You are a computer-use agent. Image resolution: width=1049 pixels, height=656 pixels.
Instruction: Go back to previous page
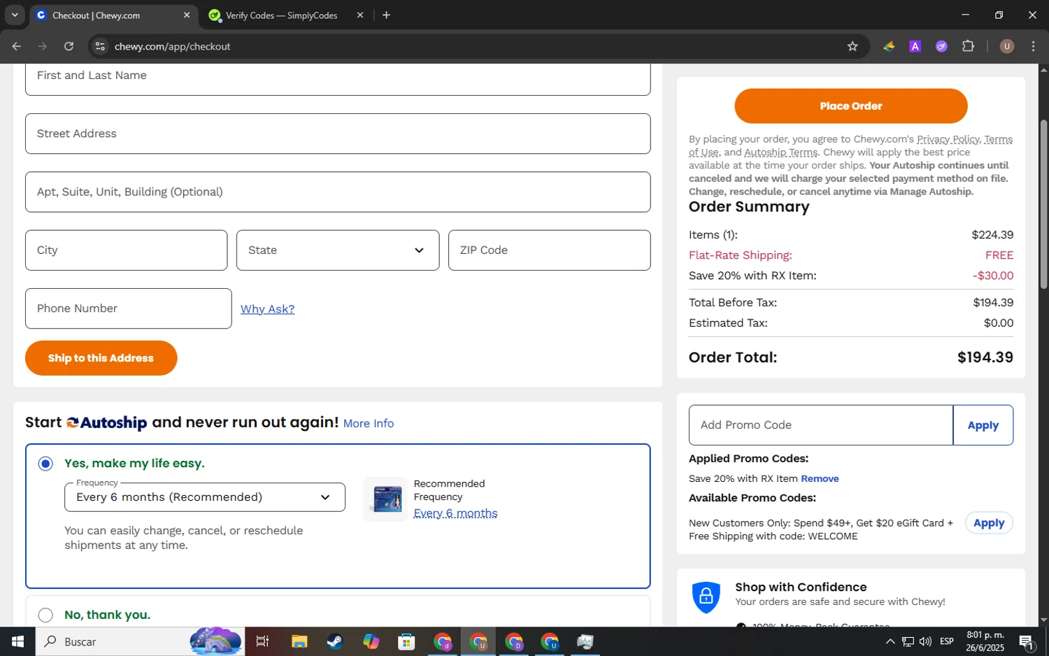[x=17, y=46]
